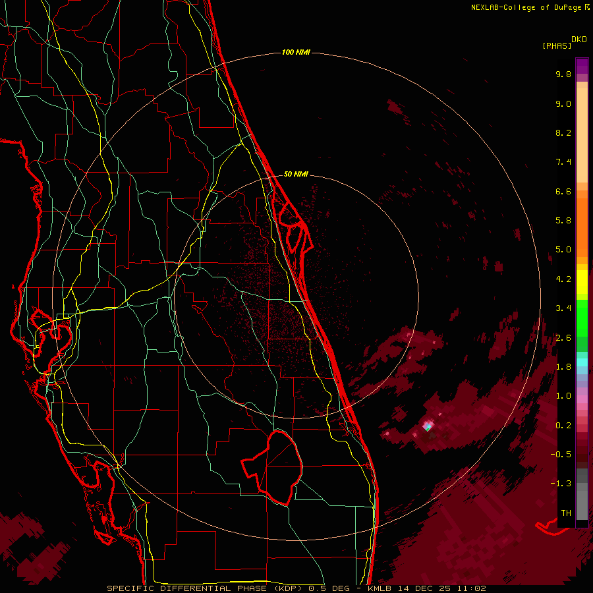Click the -1.3 legend value
Image resolution: width=593 pixels, height=593 pixels.
pyautogui.click(x=561, y=484)
